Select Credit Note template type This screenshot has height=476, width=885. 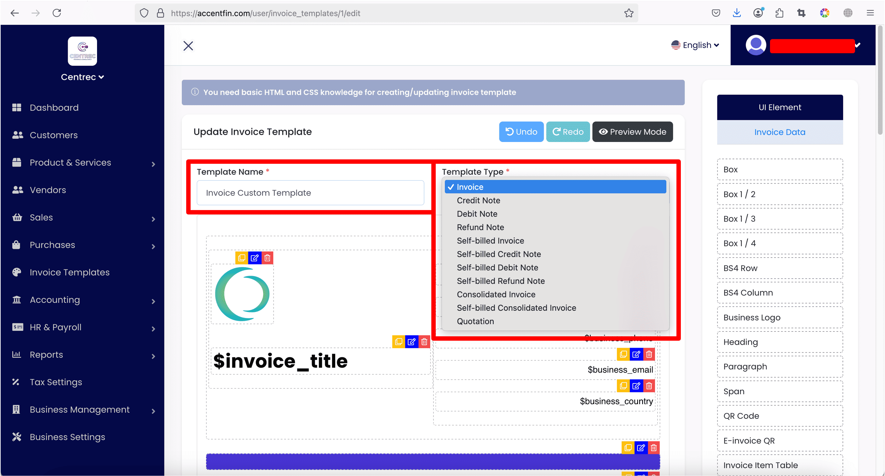[x=478, y=201]
